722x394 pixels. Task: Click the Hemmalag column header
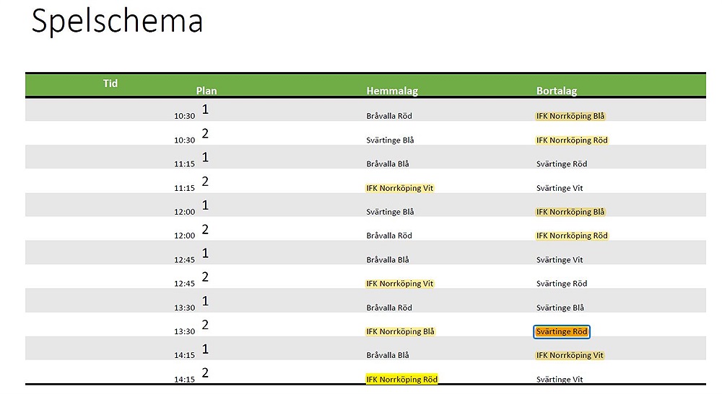[392, 91]
